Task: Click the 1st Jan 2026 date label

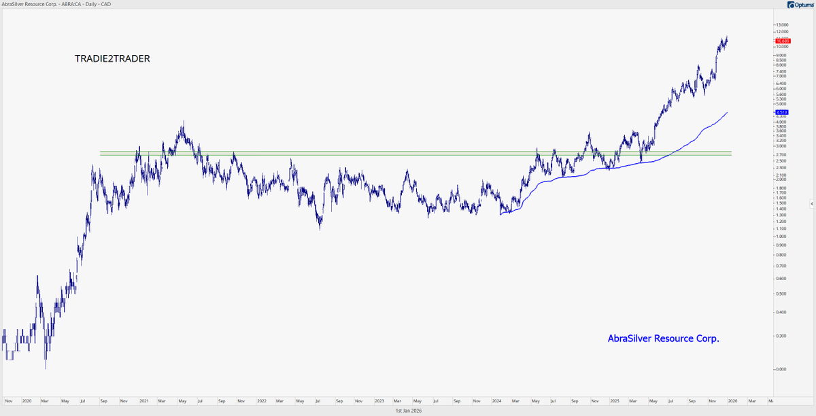Action: coord(408,411)
